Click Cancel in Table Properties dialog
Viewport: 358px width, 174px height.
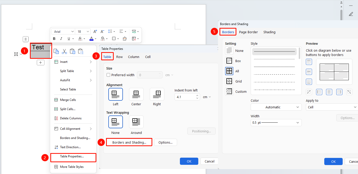point(210,161)
